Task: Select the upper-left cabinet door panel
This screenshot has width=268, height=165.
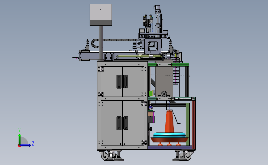Action: click(x=112, y=82)
